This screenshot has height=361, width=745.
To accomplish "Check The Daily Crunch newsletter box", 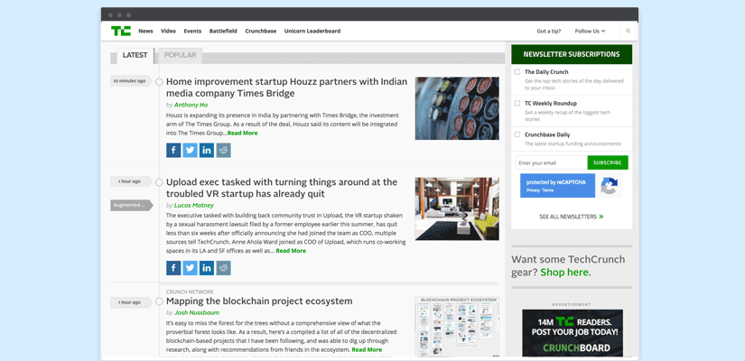I will point(517,71).
